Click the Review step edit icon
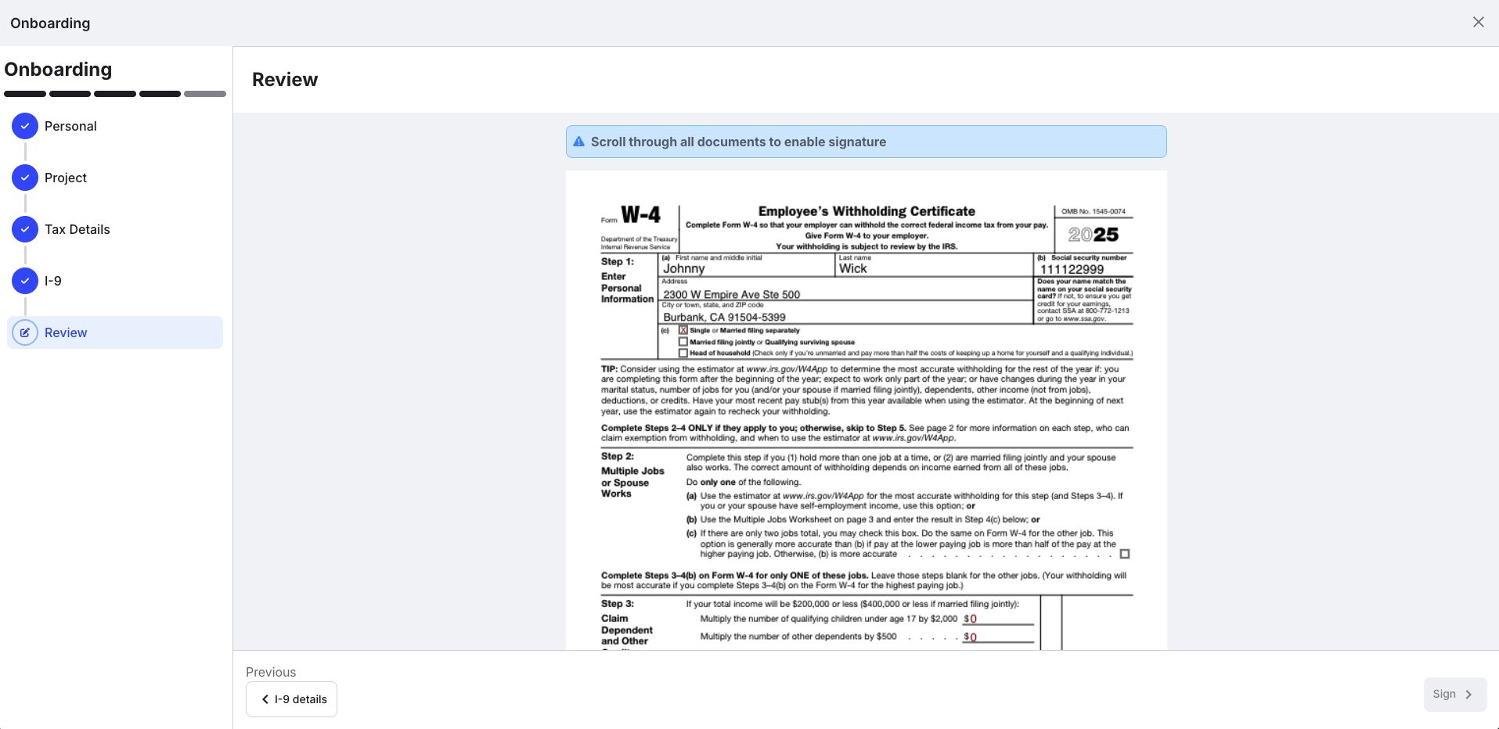 pos(25,332)
